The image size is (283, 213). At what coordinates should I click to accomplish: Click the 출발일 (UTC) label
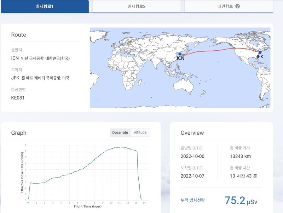pos(191,148)
